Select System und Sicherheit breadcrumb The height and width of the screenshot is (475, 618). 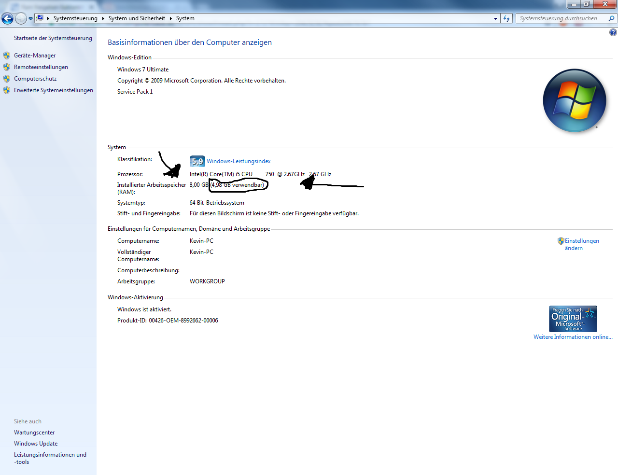(x=137, y=18)
